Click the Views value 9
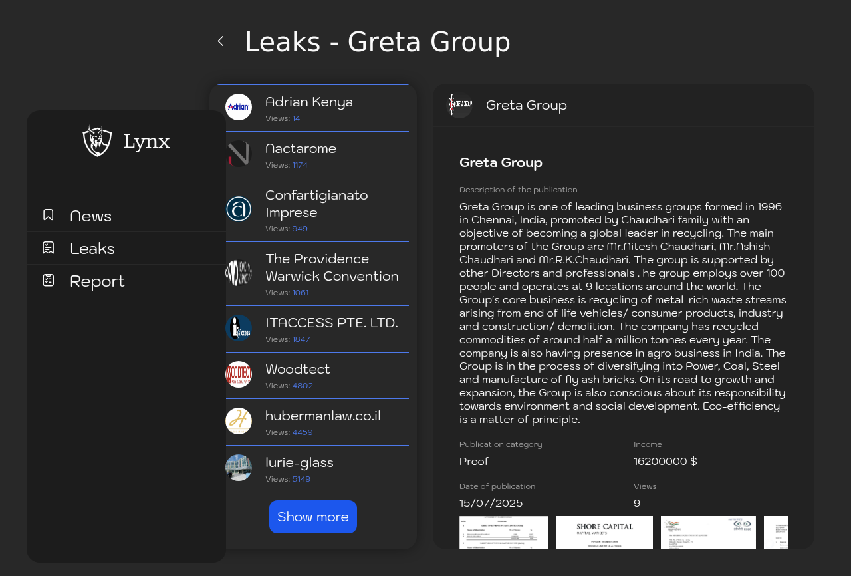 [x=637, y=503]
